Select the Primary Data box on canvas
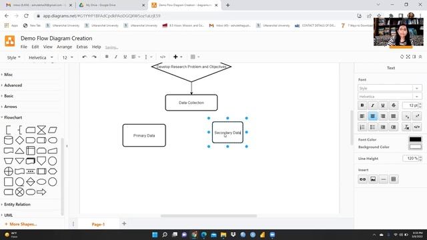427x240 pixels. (x=144, y=135)
